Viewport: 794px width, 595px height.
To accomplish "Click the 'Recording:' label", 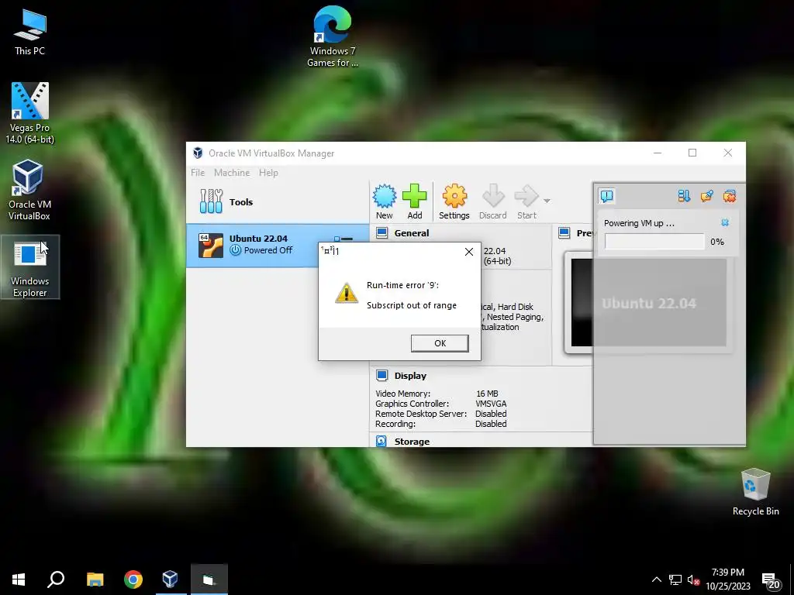I will tap(395, 424).
